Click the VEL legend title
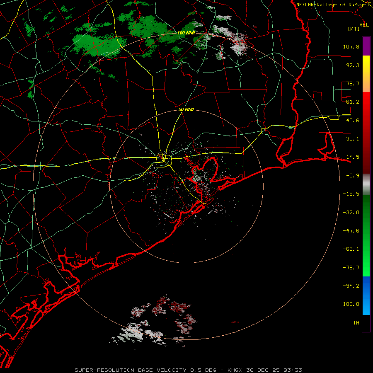Viewport: 373px width, 373px height. click(x=364, y=25)
